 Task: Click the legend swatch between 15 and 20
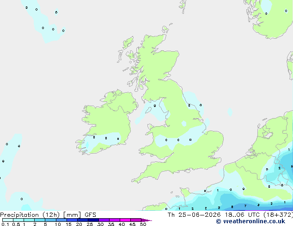(x=72, y=220)
